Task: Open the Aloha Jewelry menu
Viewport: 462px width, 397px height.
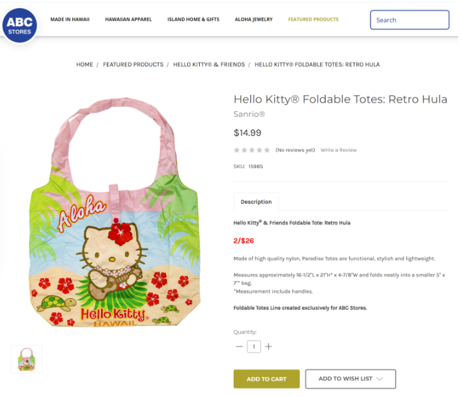Action: [x=254, y=20]
